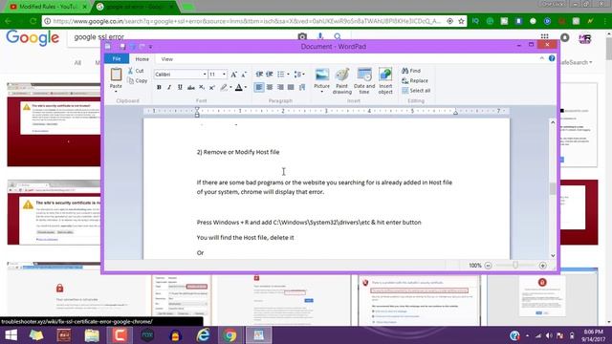Click the Paragraph settings icon
The image size is (612, 344).
tap(302, 87)
